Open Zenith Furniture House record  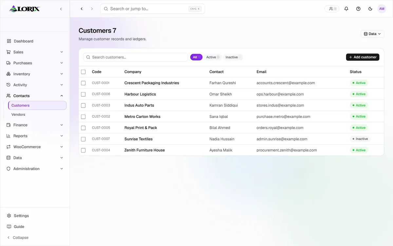pos(144,150)
